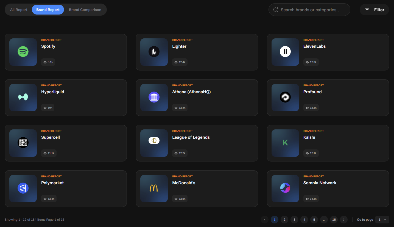
Task: Select page 3 in the pagination bar
Action: (294, 220)
